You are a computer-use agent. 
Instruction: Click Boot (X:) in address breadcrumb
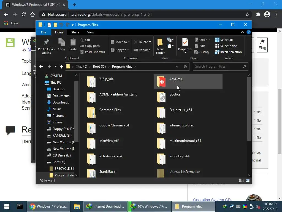pyautogui.click(x=99, y=67)
